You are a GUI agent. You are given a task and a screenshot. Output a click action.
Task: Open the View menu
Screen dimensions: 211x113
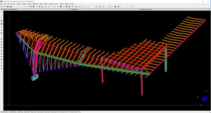point(9,4)
